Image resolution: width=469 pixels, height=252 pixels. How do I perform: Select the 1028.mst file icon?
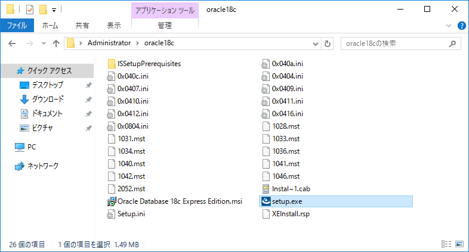tap(266, 126)
